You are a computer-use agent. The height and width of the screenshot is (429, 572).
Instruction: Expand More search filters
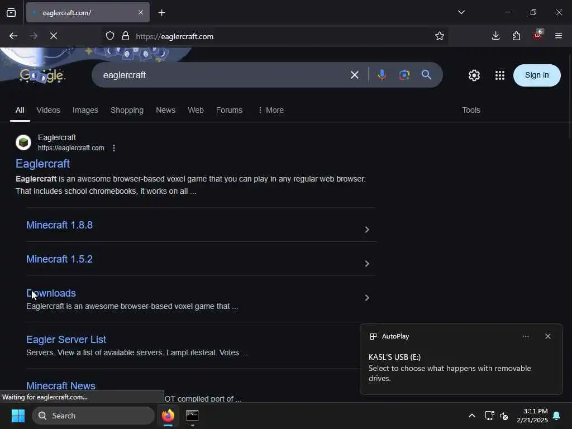[271, 110]
